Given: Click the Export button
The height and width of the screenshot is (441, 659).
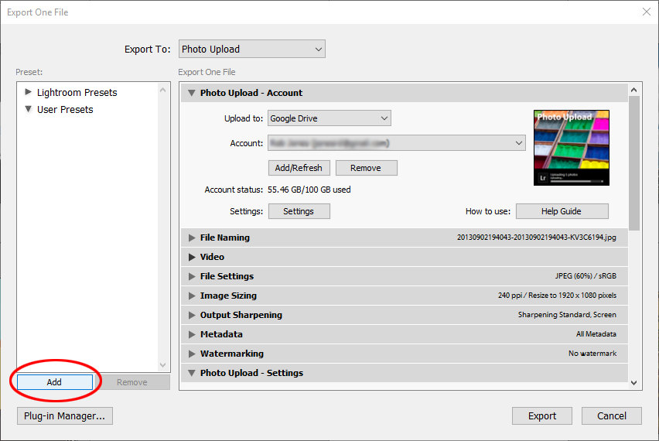Looking at the screenshot, I should point(541,415).
